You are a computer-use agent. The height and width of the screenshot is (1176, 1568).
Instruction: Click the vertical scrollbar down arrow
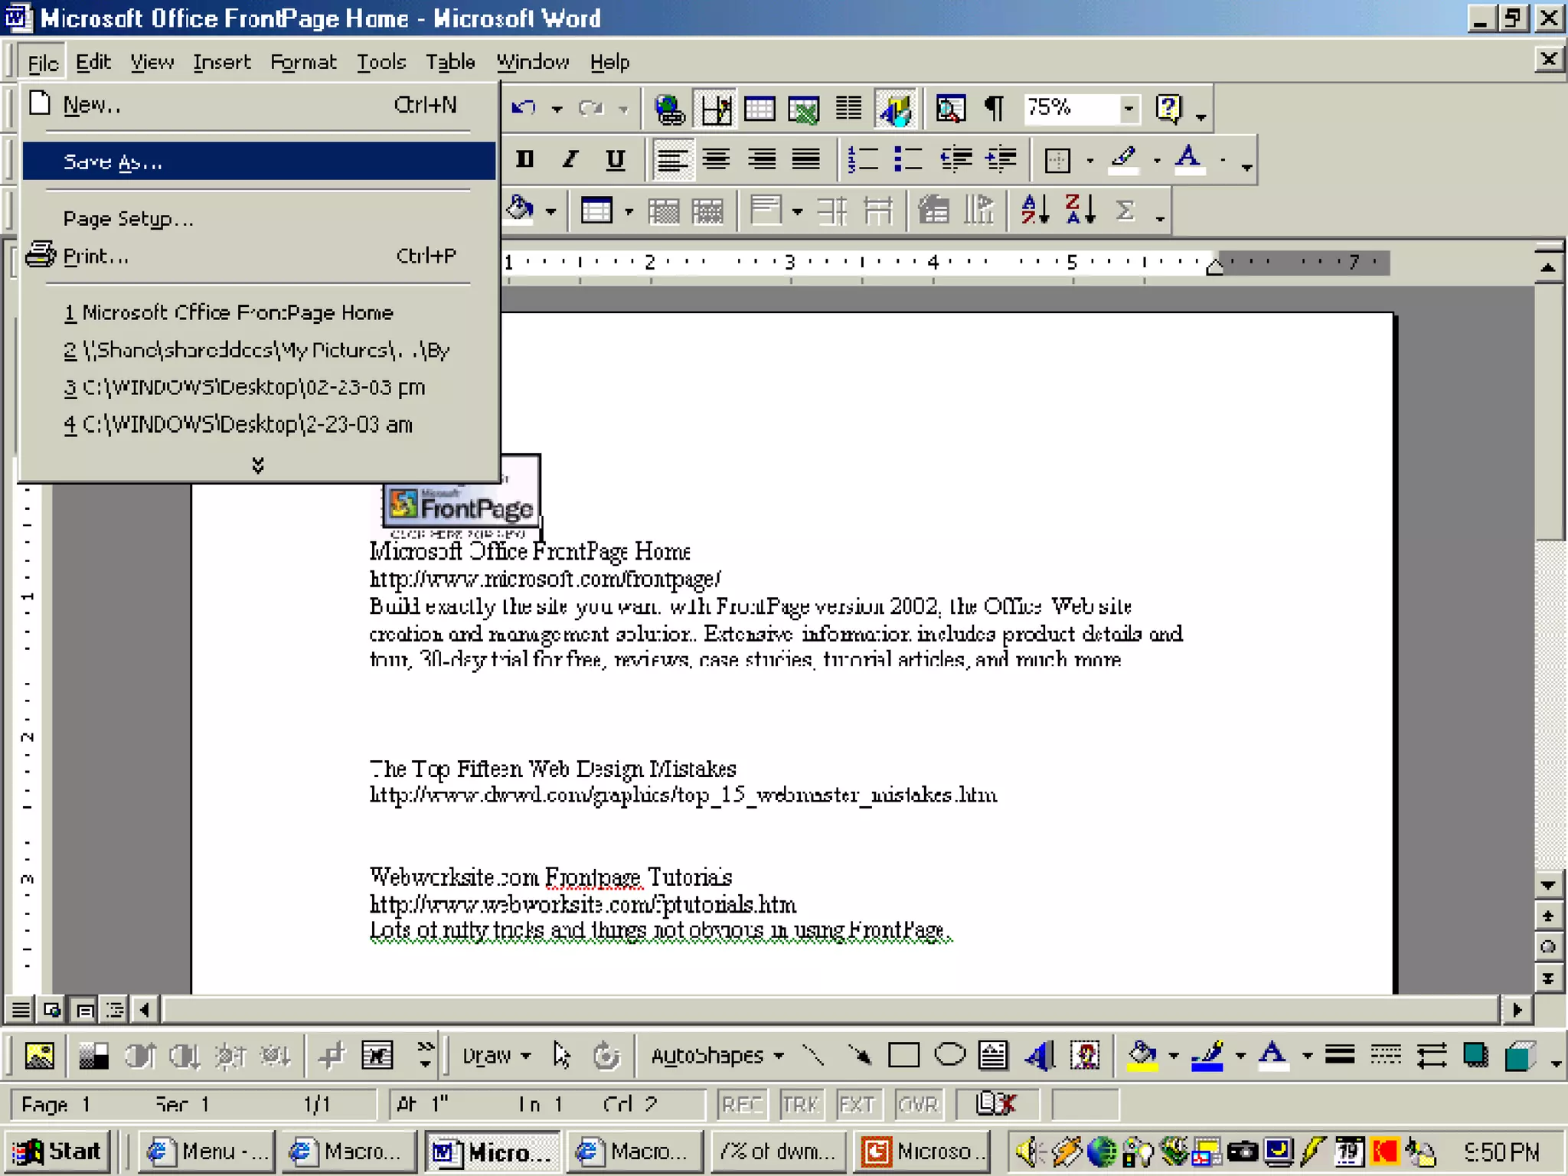(1548, 886)
